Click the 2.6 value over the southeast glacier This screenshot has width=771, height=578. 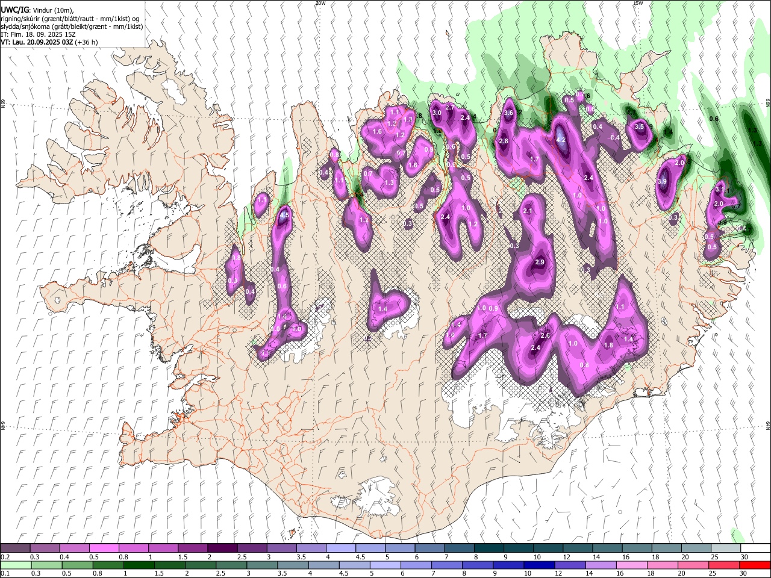[545, 335]
